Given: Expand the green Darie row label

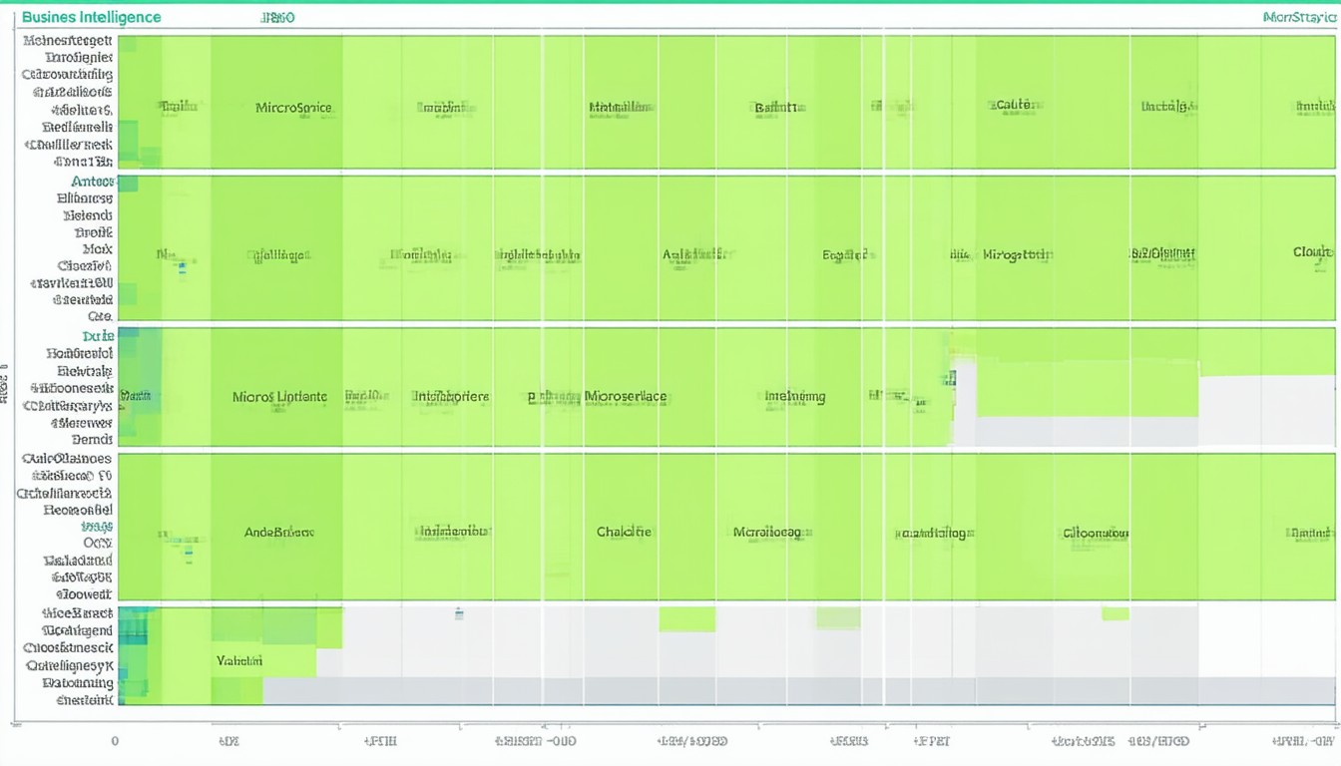Looking at the screenshot, I should tap(99, 336).
